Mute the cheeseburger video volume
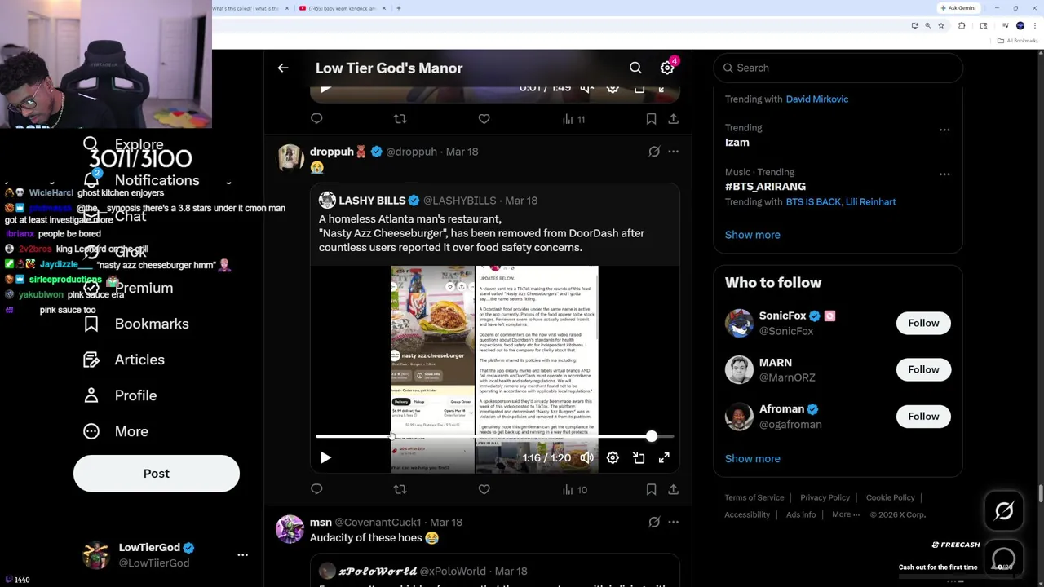This screenshot has width=1044, height=587. 586,458
